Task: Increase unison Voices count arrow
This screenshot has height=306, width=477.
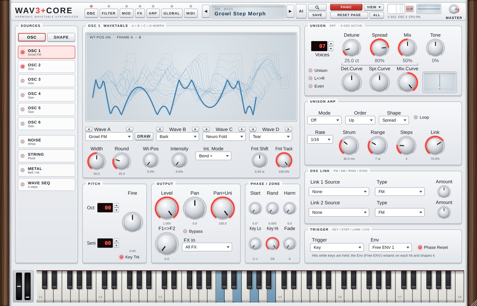Action: coord(331,44)
